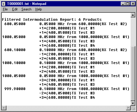Click the horizontal scrollbar left arrow
This screenshot has height=112, width=137.
point(4,108)
